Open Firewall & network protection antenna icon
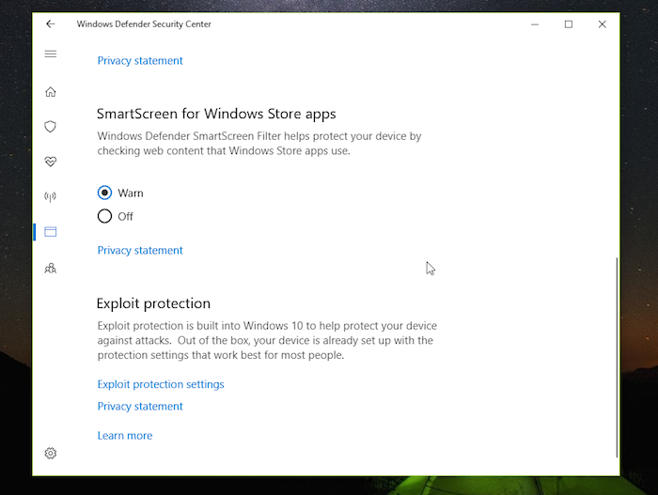 click(x=51, y=196)
